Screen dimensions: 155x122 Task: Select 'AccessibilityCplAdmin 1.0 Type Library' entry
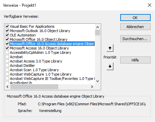click(41, 52)
